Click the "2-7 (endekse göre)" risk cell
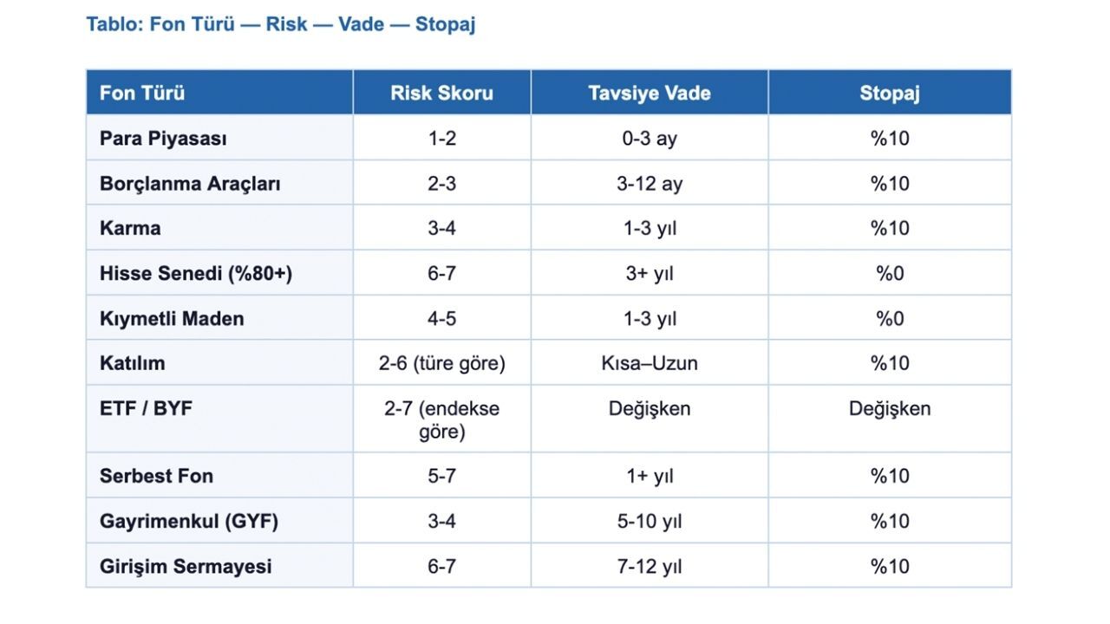This screenshot has width=1110, height=624. (x=441, y=419)
